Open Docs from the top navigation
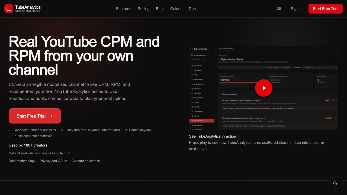The height and width of the screenshot is (195, 347). click(x=193, y=9)
